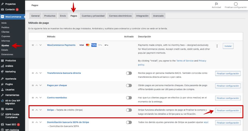Screen dimensions: 248x131
Task: Click the Yoast SEO icon in sidebar
Action: pos(2,124)
